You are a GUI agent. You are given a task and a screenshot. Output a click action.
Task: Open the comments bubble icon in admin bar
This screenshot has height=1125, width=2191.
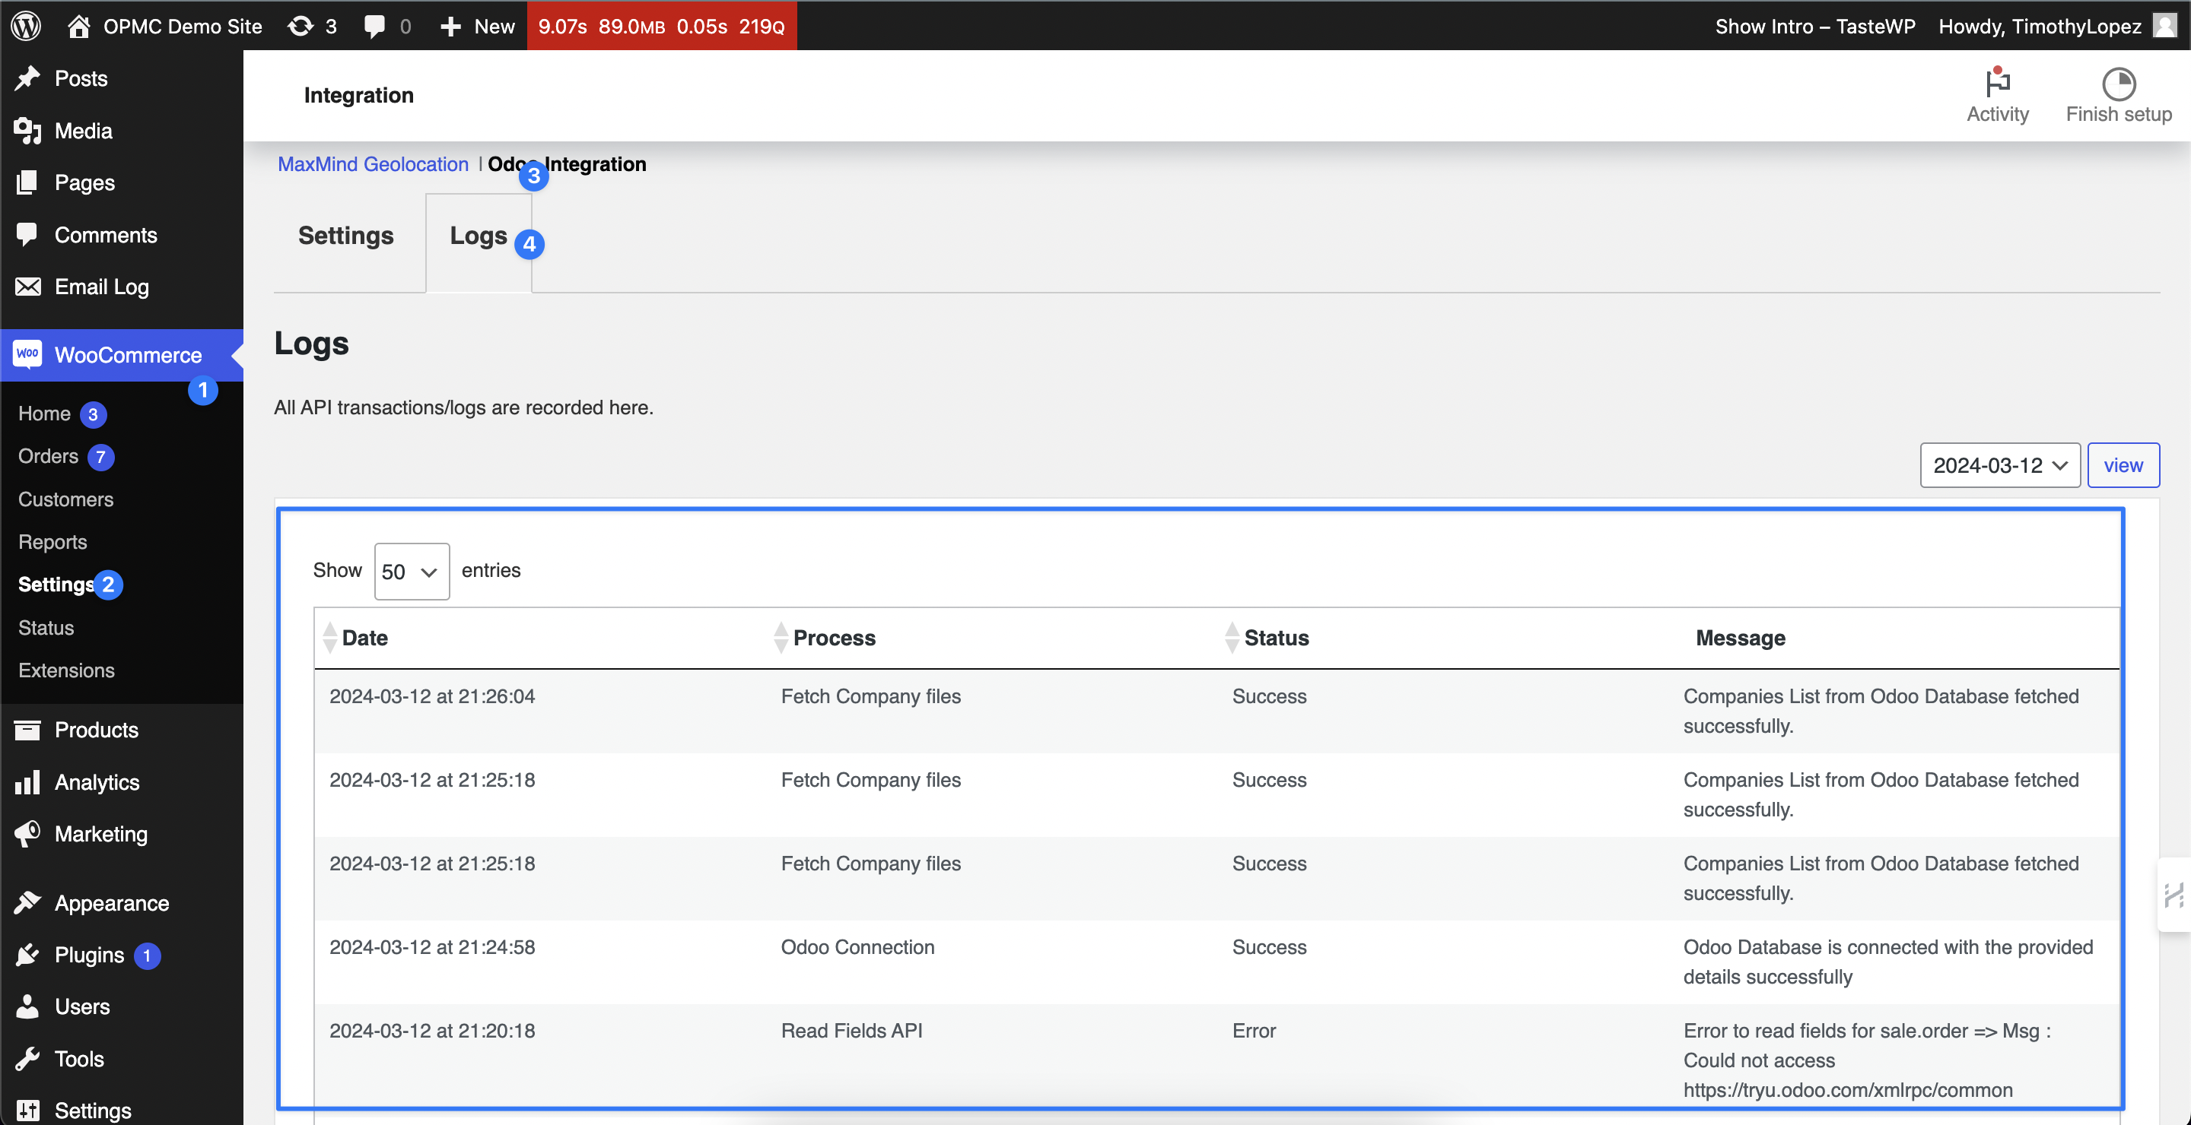click(x=374, y=27)
